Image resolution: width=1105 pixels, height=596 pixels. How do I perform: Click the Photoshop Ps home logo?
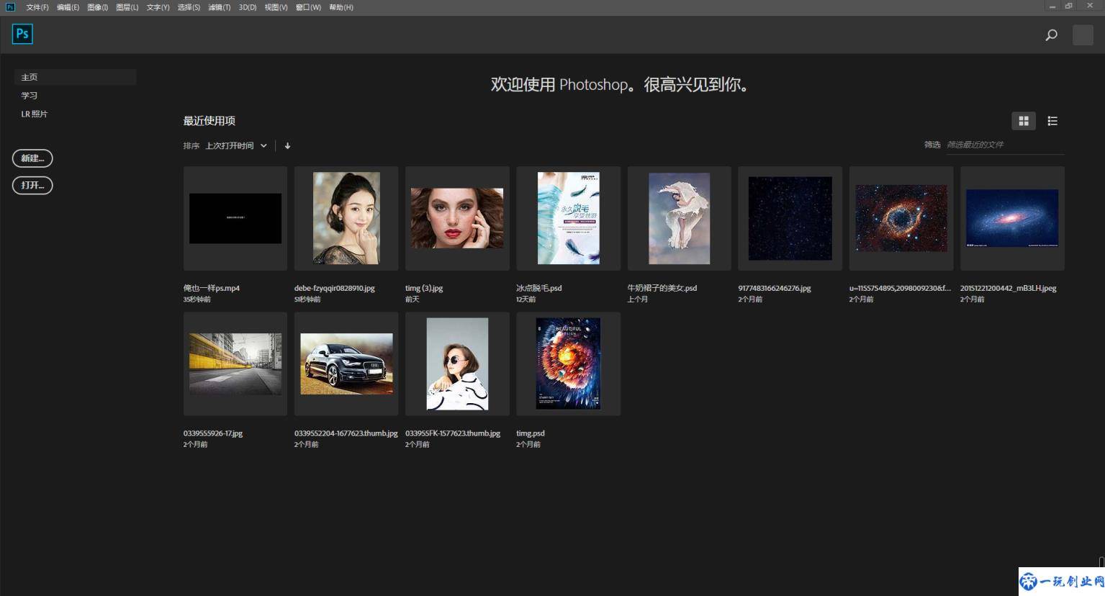point(22,34)
